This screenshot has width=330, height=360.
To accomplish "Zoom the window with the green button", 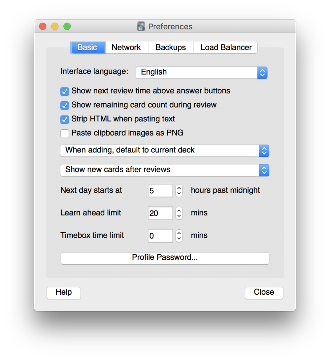I will tap(67, 26).
